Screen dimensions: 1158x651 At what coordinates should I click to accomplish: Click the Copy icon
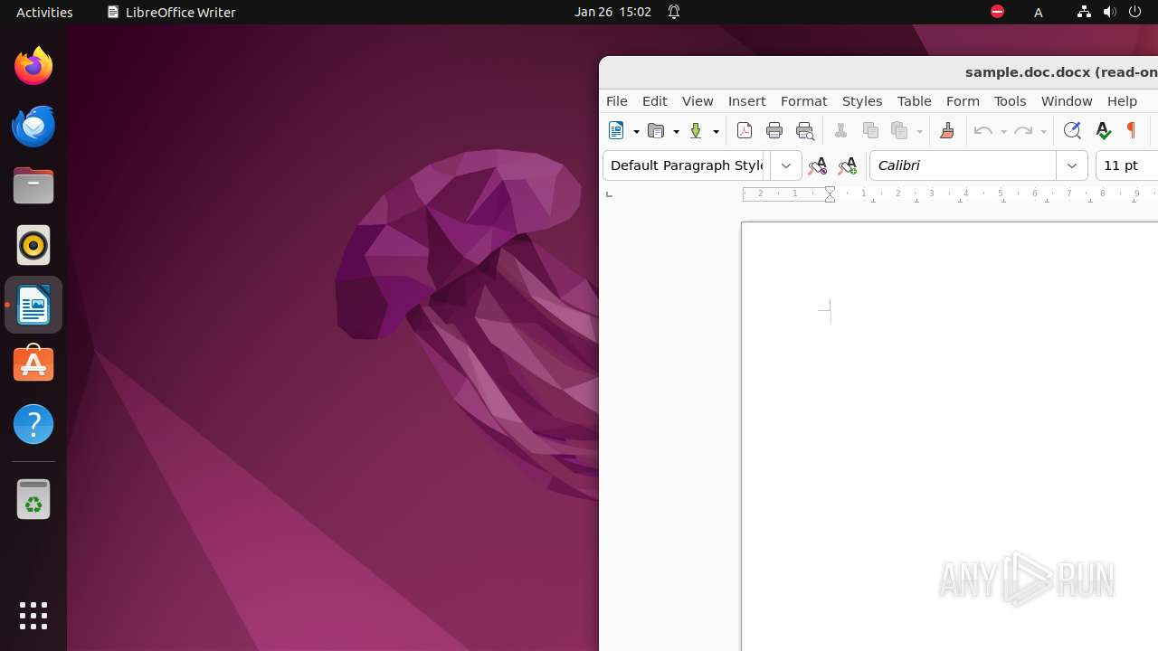(870, 131)
